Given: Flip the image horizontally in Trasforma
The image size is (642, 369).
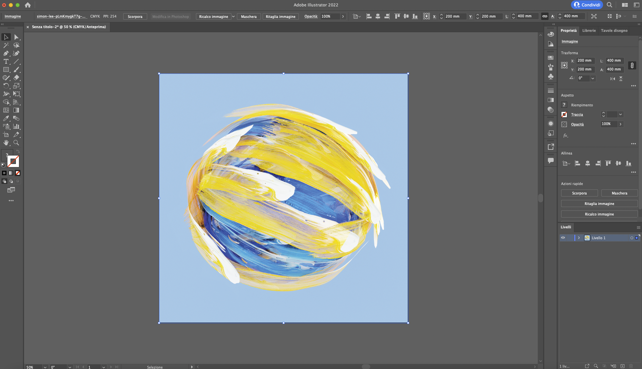Looking at the screenshot, I should pyautogui.click(x=613, y=79).
